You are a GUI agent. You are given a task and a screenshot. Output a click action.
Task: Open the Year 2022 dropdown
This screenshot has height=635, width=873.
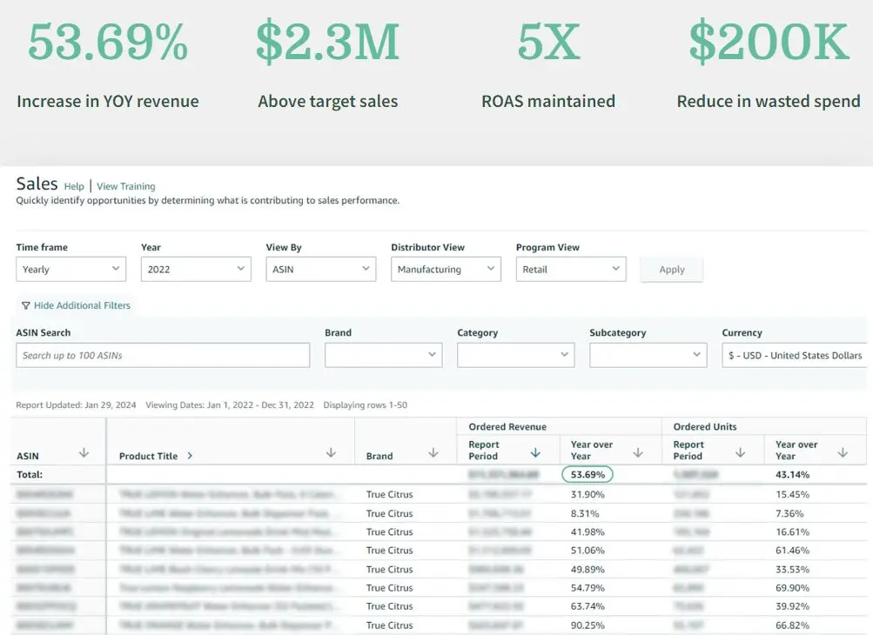pos(196,270)
